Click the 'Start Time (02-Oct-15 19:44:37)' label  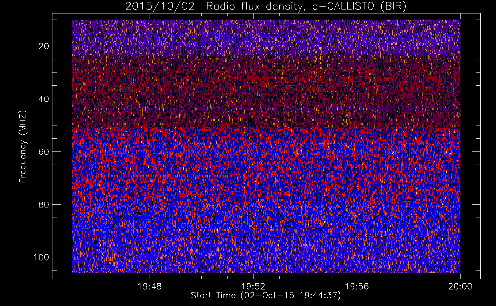[x=266, y=296]
